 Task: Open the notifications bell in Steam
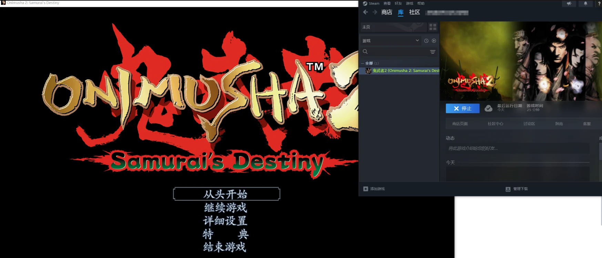pyautogui.click(x=585, y=3)
